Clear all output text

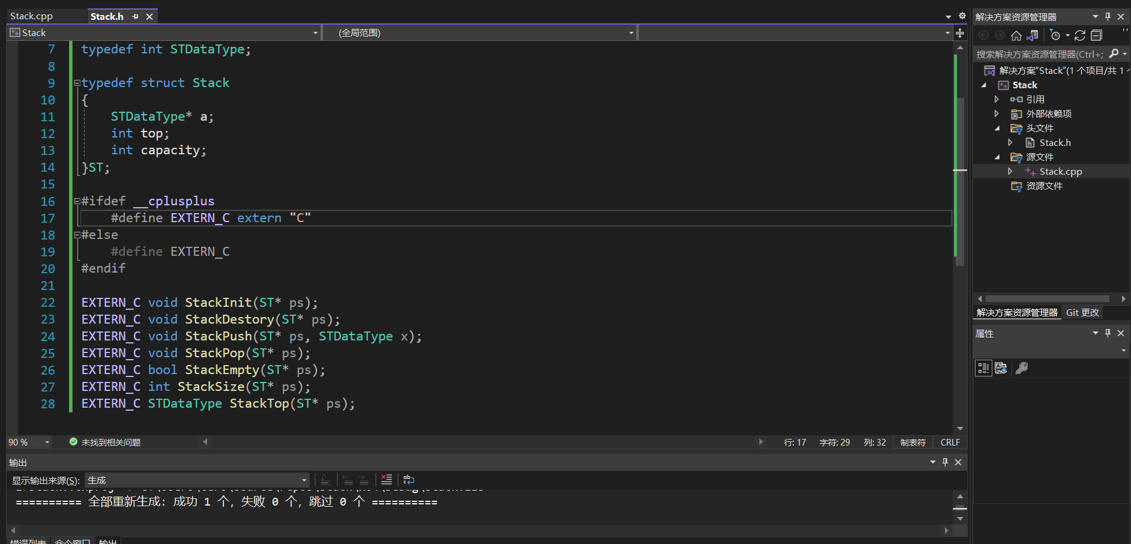(x=387, y=480)
